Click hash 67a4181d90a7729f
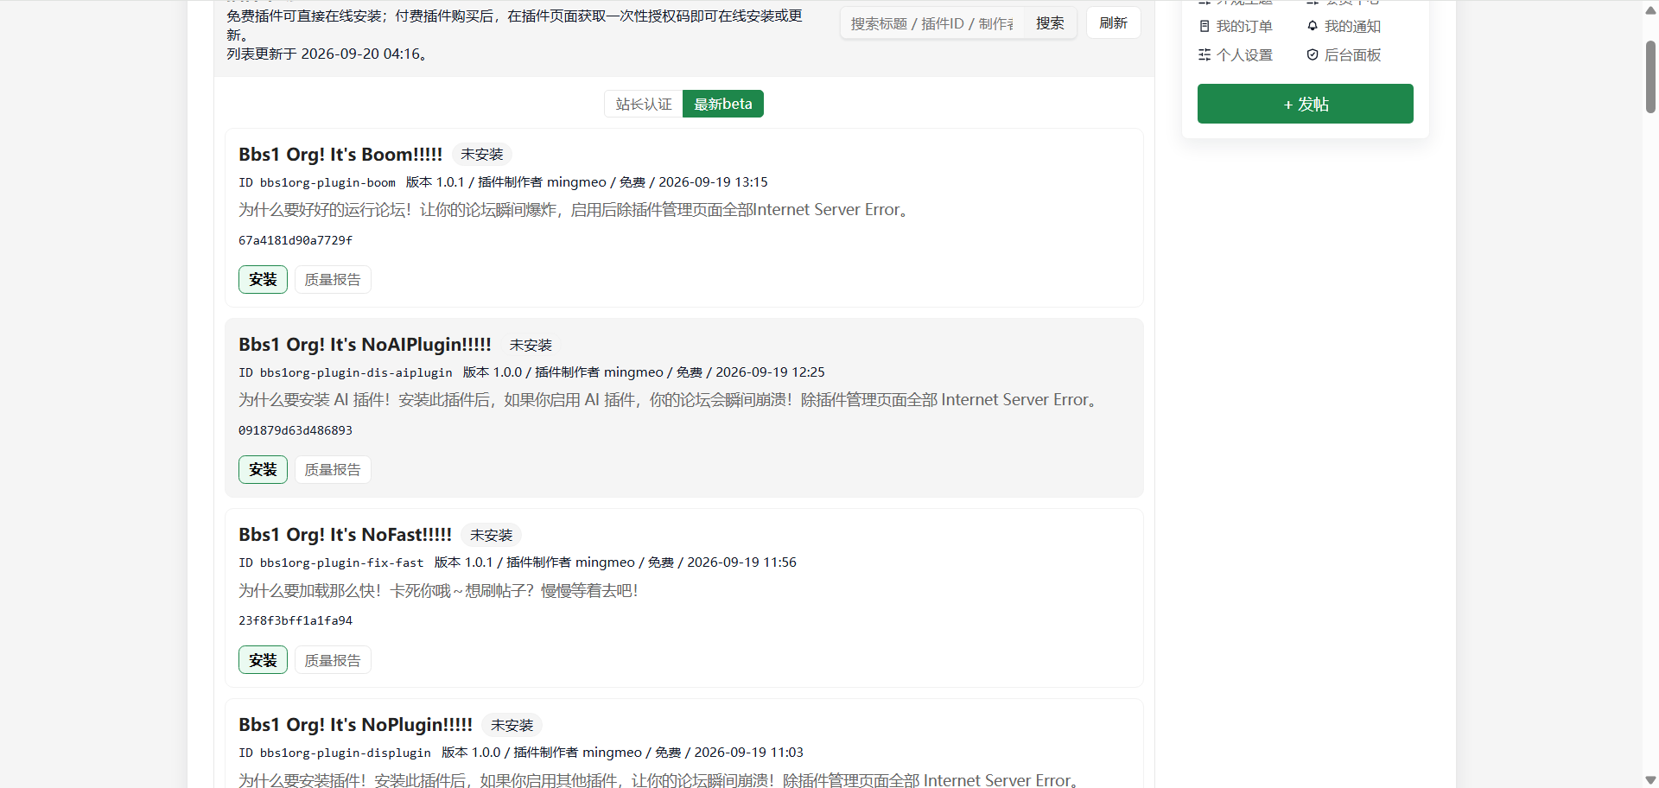Viewport: 1659px width, 788px height. tap(296, 240)
